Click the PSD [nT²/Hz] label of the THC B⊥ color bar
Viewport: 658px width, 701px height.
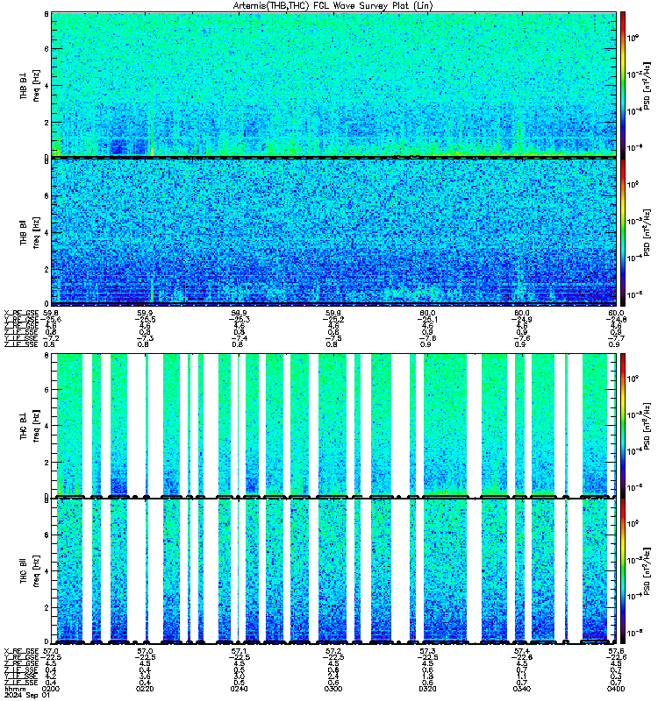(647, 425)
